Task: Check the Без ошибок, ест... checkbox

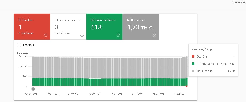Action: (56, 20)
